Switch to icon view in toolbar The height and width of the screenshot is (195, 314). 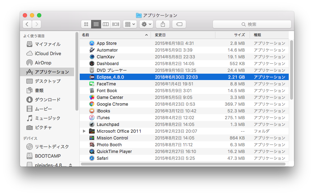click(x=86, y=24)
